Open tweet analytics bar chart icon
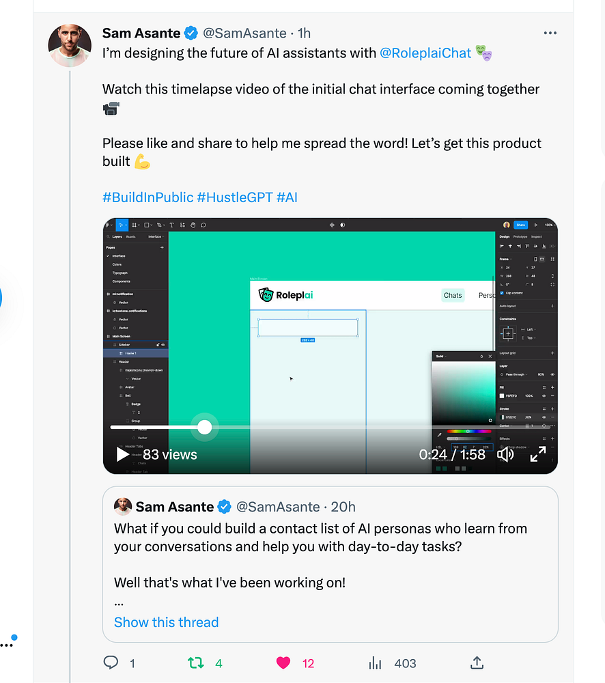 click(375, 663)
